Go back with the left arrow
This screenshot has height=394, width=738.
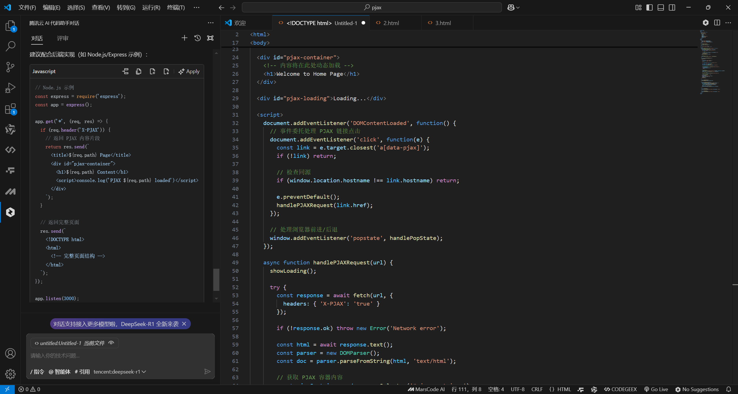click(221, 7)
